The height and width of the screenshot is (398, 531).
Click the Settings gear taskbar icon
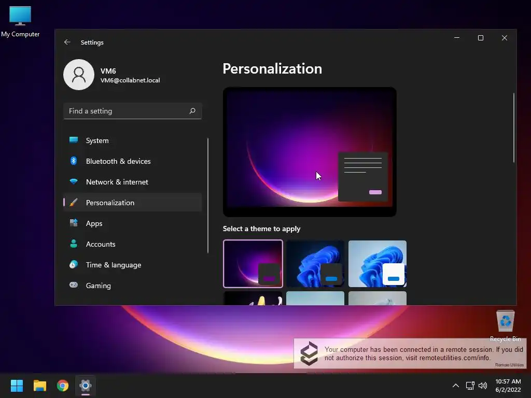click(86, 386)
